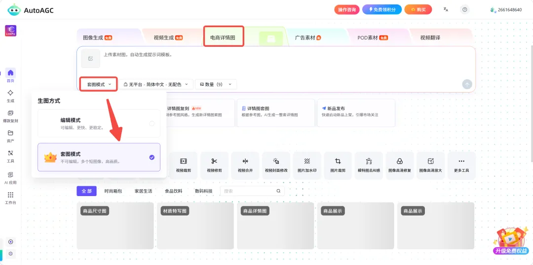The image size is (533, 265).
Task: Open the 资产 folder icon in sidebar
Action: click(x=10, y=132)
